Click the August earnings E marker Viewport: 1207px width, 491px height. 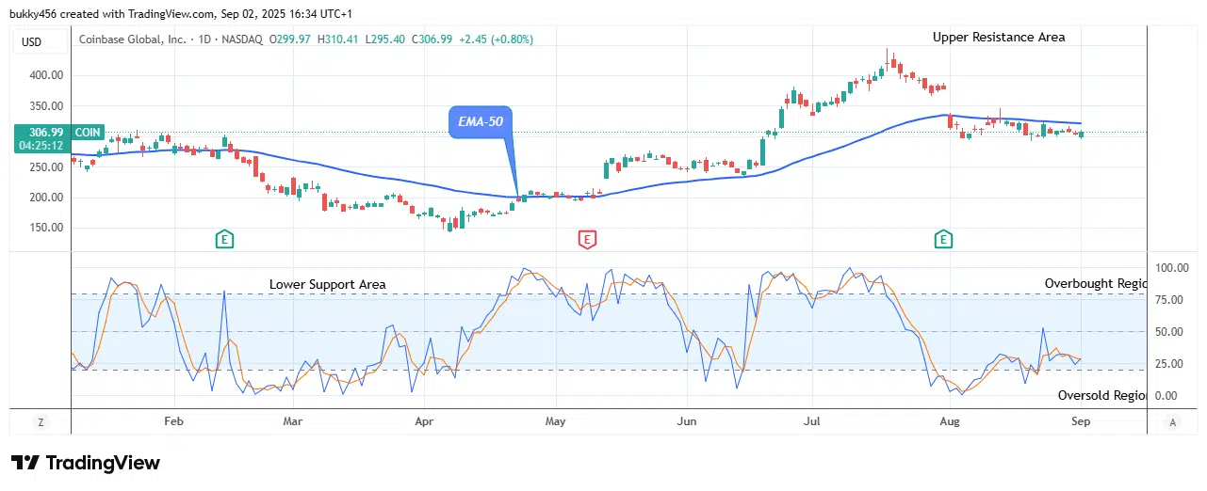click(943, 240)
